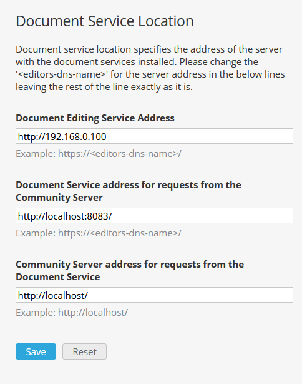302x384 pixels.
Task: Click the empty area of the Editing Service Address field
Action: [199, 136]
